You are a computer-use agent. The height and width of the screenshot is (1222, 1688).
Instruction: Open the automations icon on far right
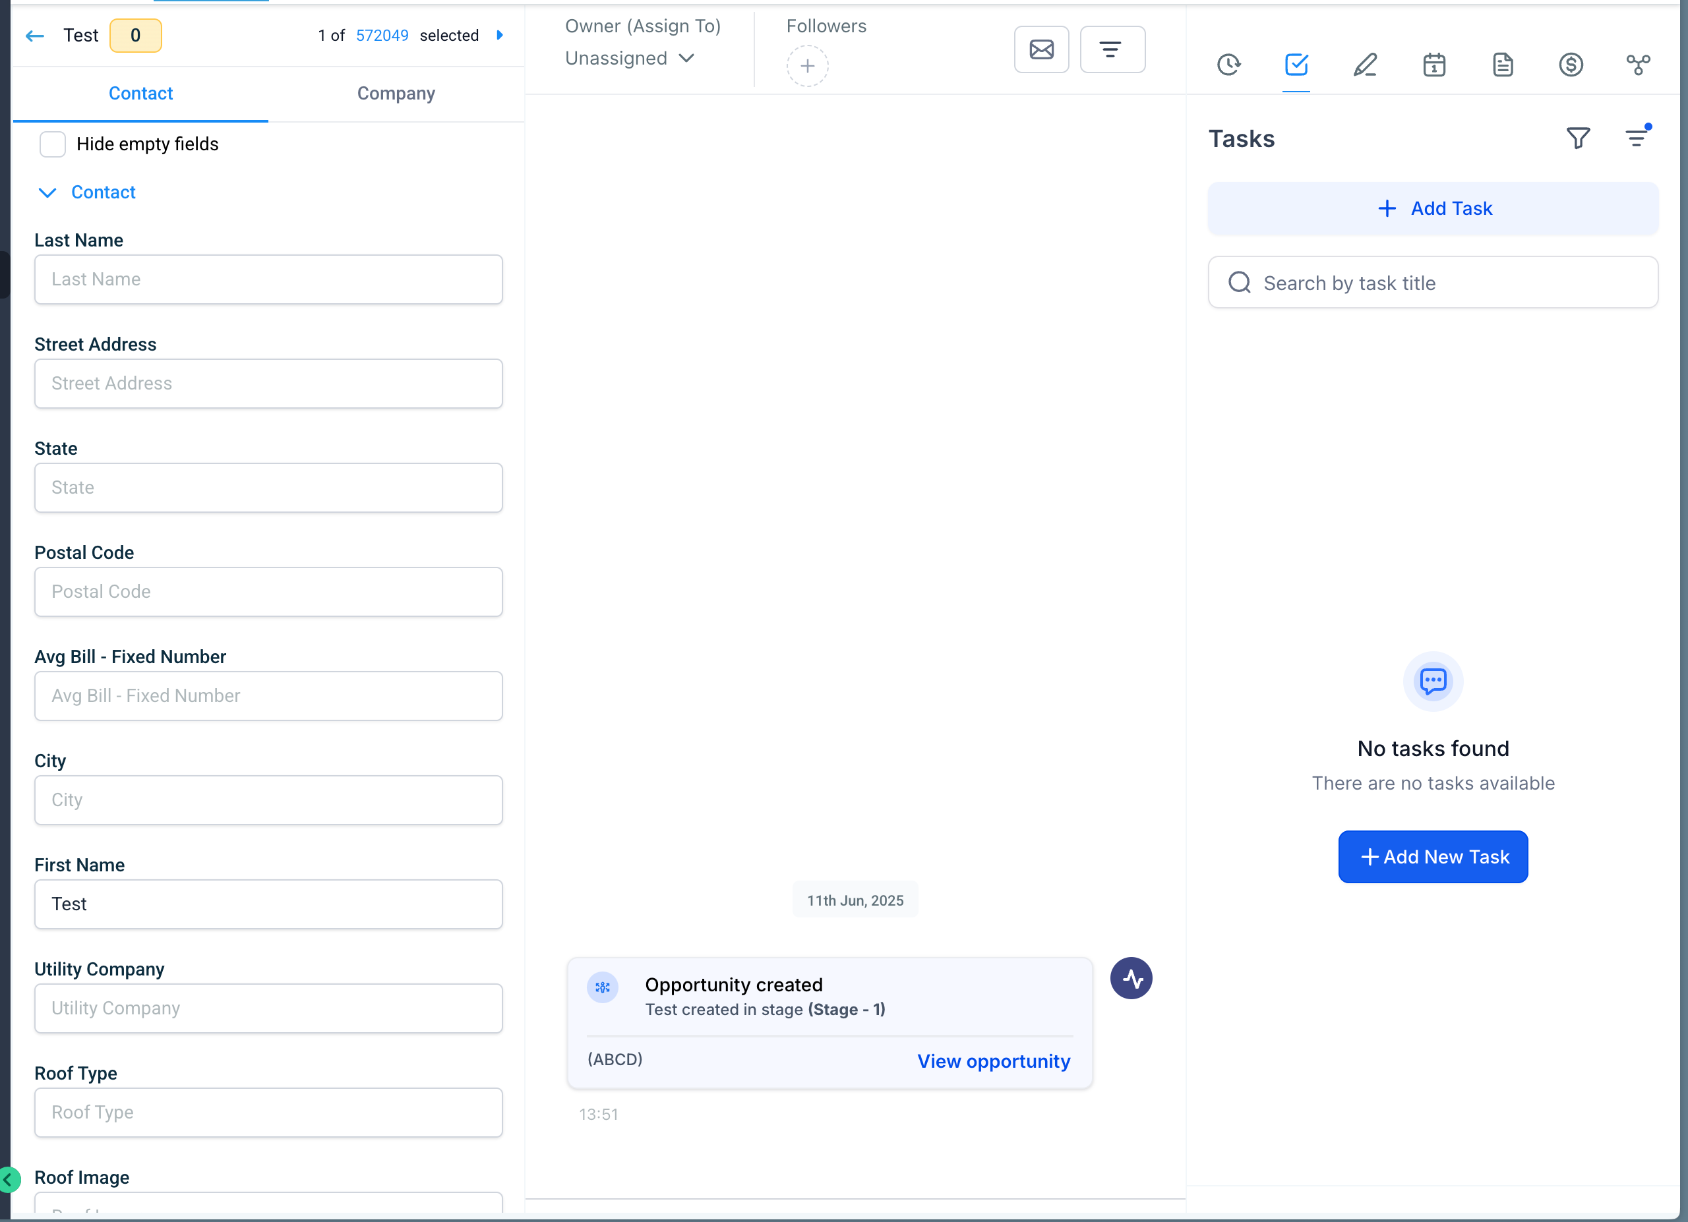coord(1641,65)
